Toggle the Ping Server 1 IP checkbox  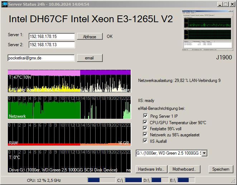[145, 116]
